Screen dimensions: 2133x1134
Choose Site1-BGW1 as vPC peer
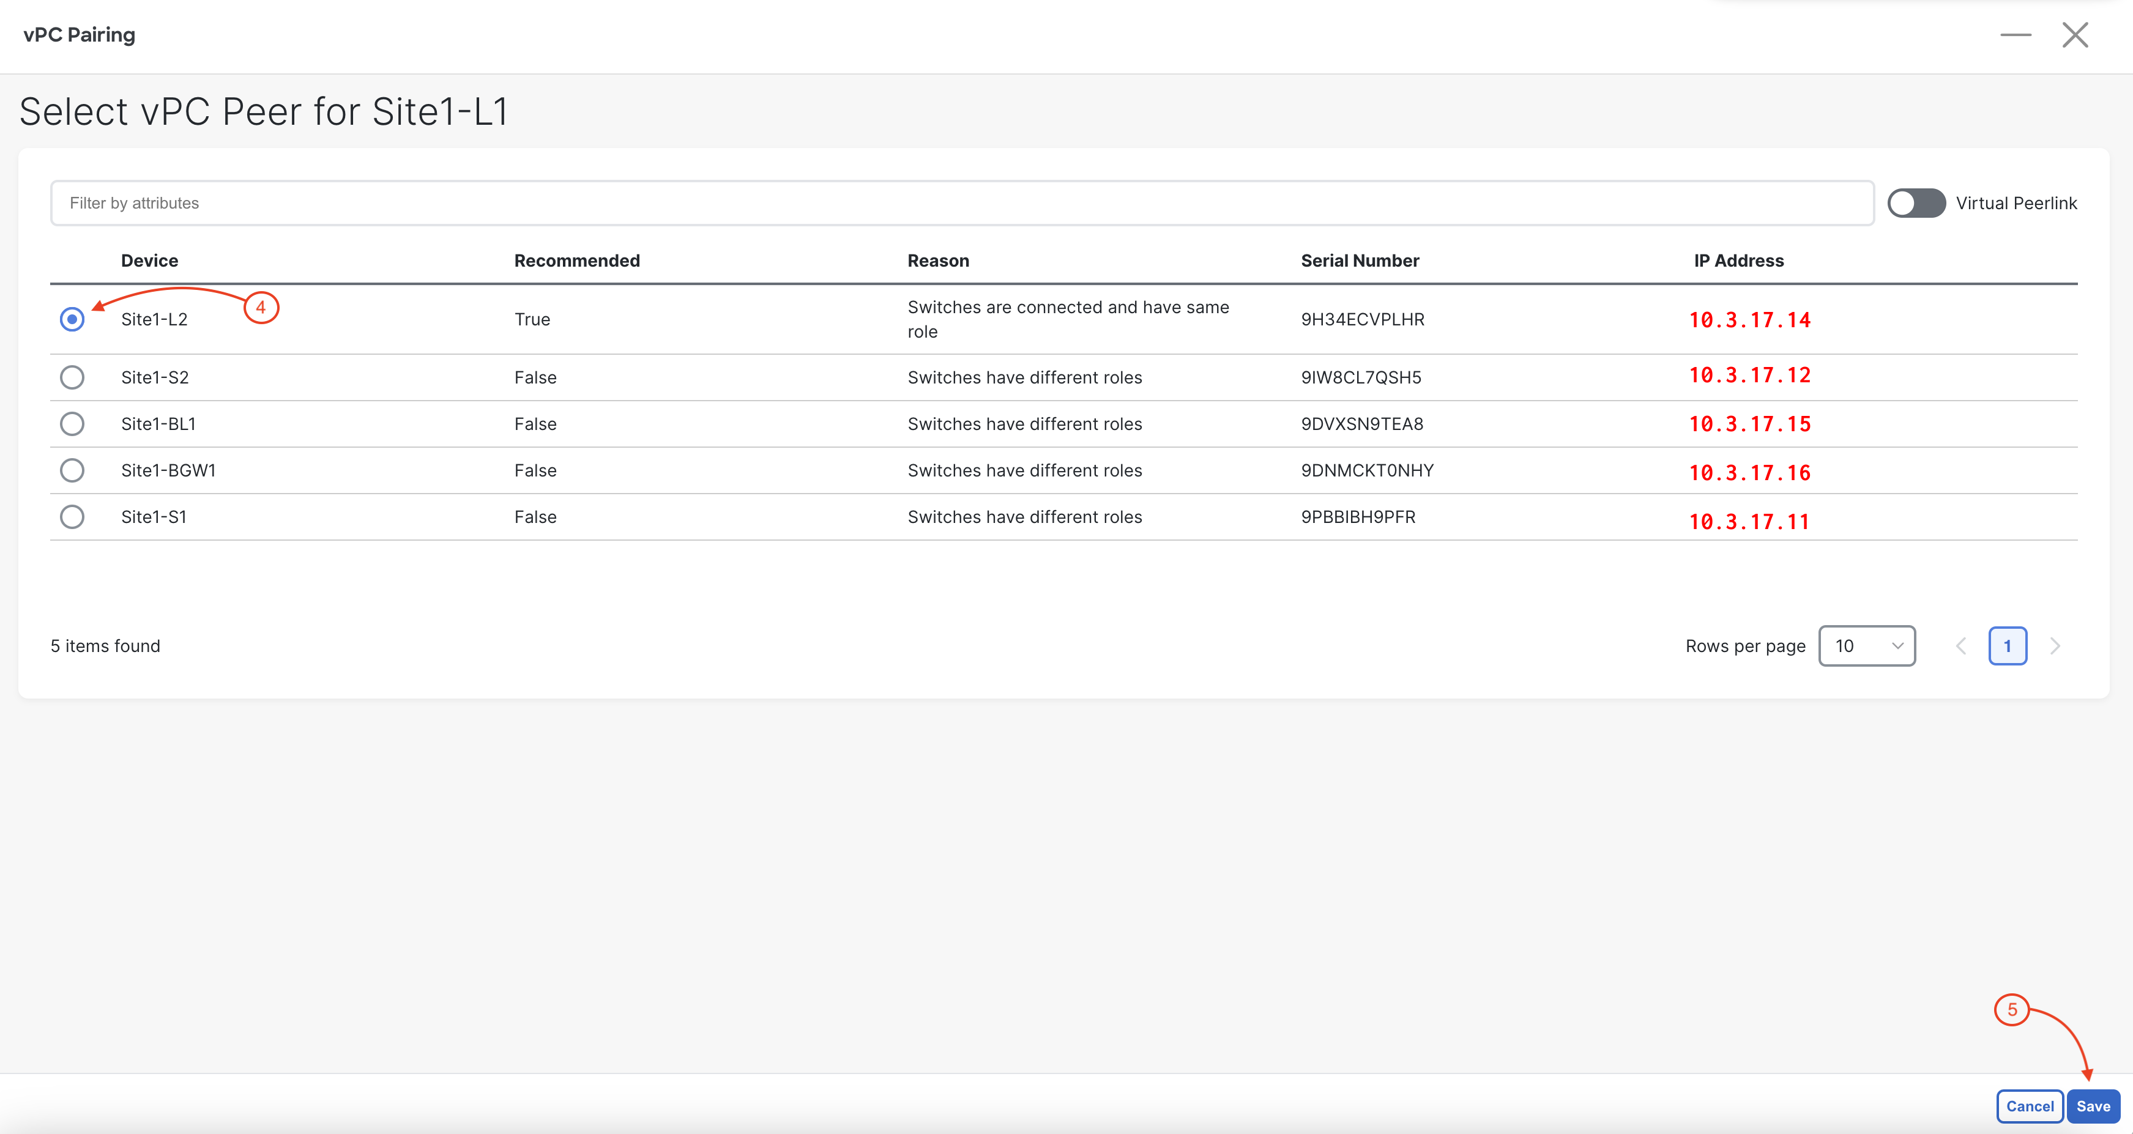click(x=72, y=470)
